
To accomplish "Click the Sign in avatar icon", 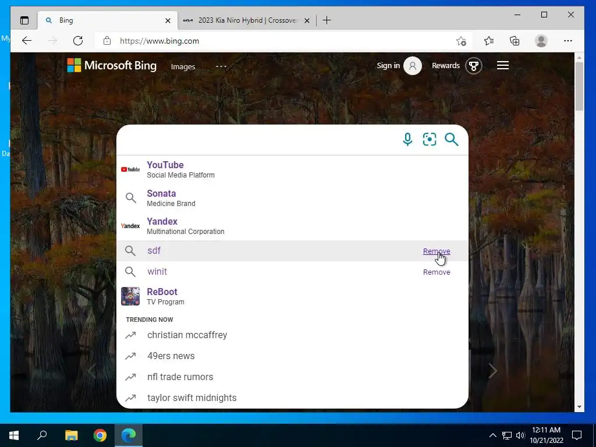I will pos(413,66).
